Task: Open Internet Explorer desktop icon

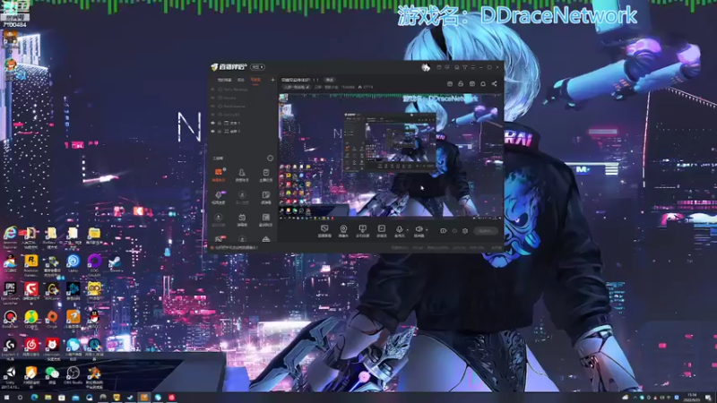Action: point(10,233)
